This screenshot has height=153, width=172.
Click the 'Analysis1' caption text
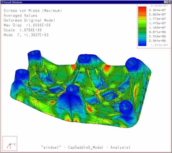point(120,147)
